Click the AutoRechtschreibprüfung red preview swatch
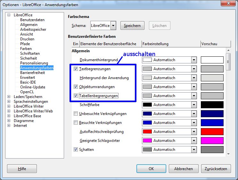The width and height of the screenshot is (238, 180). [x=212, y=131]
